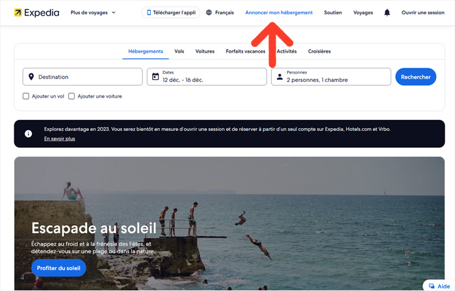The image size is (455, 291).
Task: Go to Voyages in the header
Action: 363,12
